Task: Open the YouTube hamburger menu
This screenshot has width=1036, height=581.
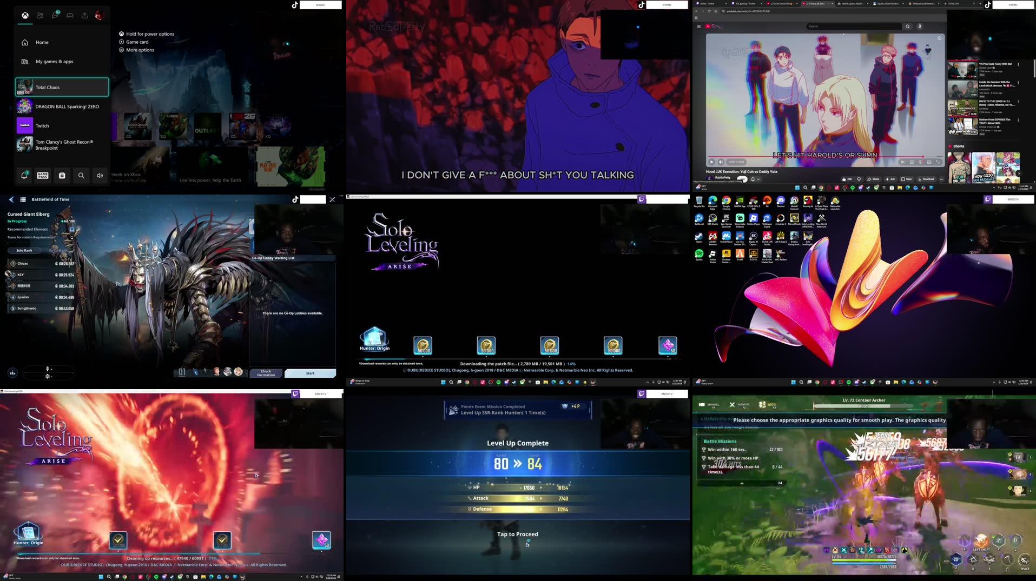Action: (x=700, y=25)
